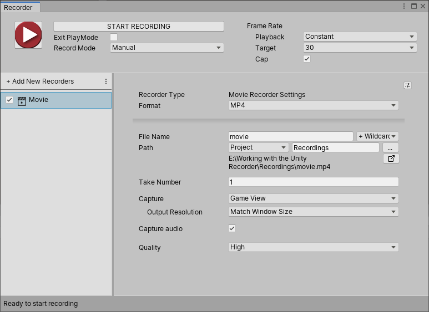The width and height of the screenshot is (429, 312).
Task: Click the preset settings icon
Action: tap(407, 85)
